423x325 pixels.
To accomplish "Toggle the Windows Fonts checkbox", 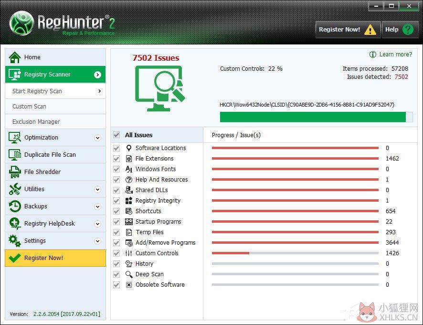I will pos(116,169).
